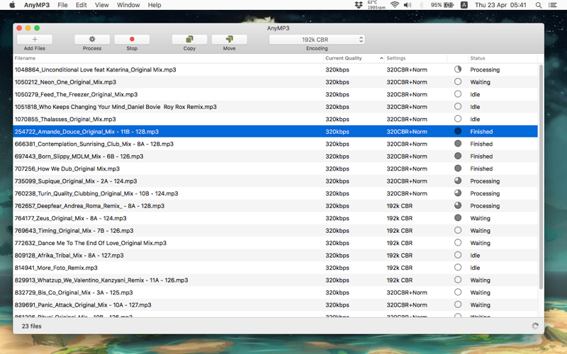Click the Settings column header
Viewport: 567px width, 354px height.
click(x=415, y=58)
